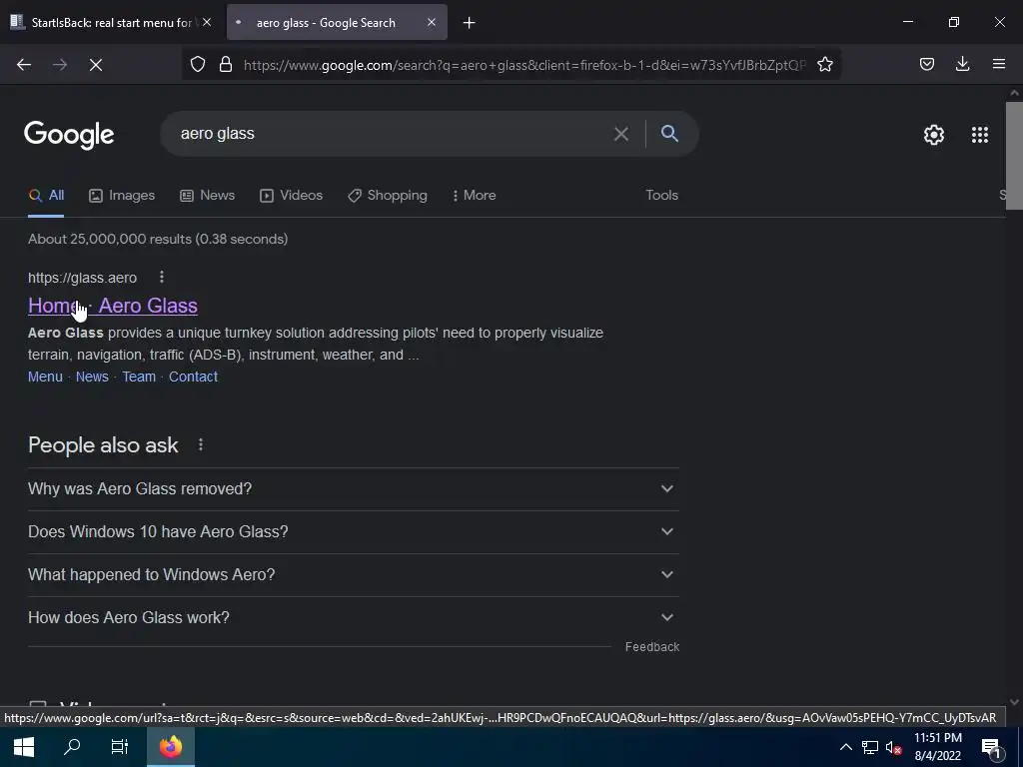Open the Google apps grid
1023x767 pixels.
tap(980, 135)
